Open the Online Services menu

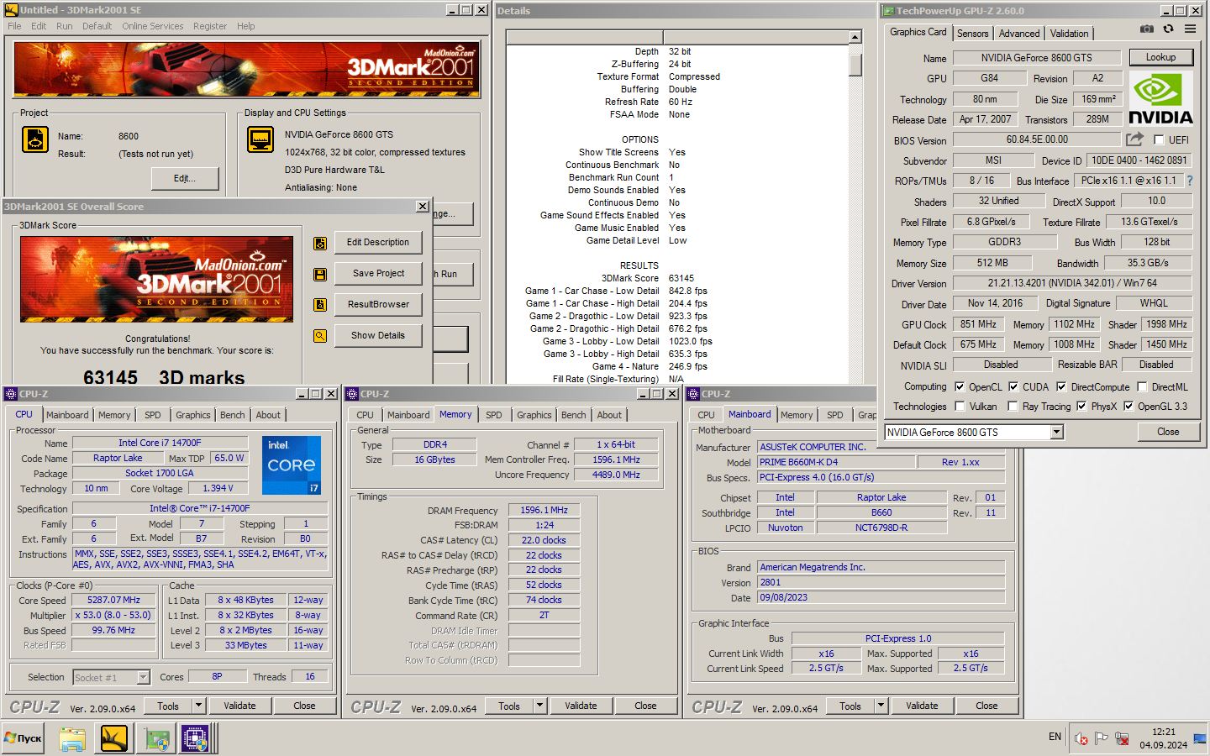(152, 26)
